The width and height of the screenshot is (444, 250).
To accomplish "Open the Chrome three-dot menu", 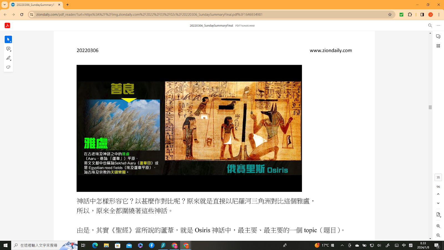I will click(x=439, y=14).
